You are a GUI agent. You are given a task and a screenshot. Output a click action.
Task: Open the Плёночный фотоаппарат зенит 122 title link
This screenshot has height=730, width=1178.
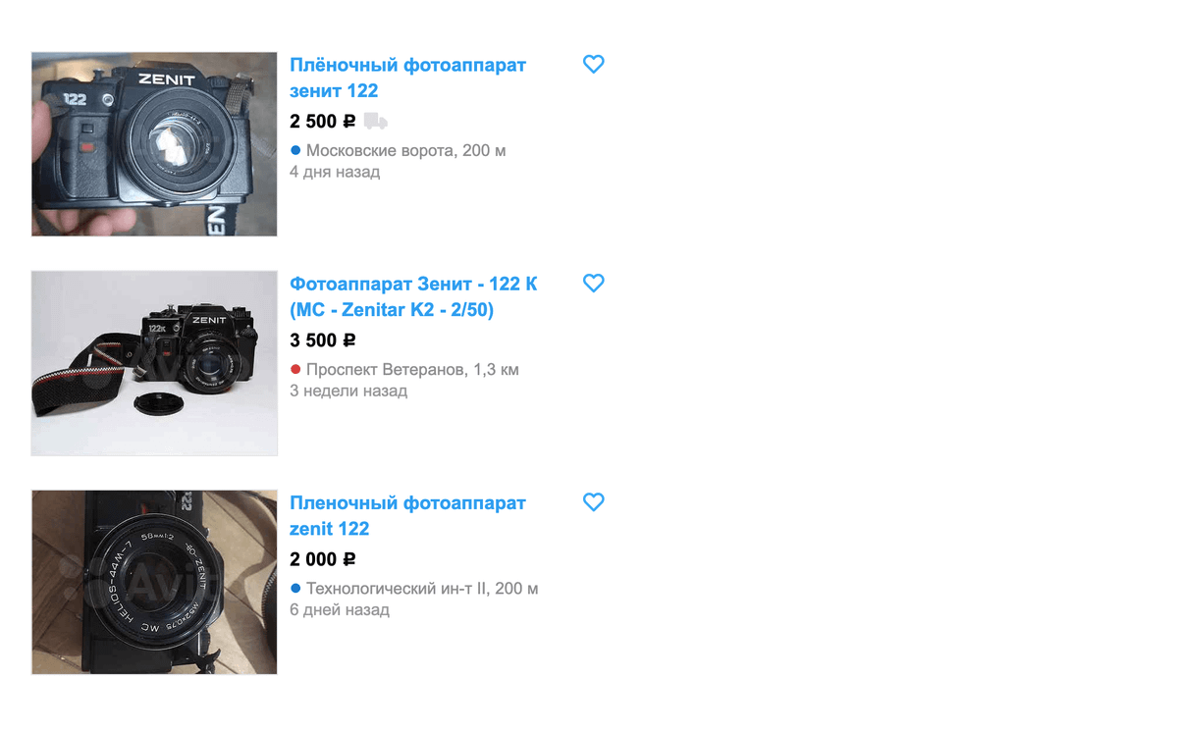coord(407,78)
